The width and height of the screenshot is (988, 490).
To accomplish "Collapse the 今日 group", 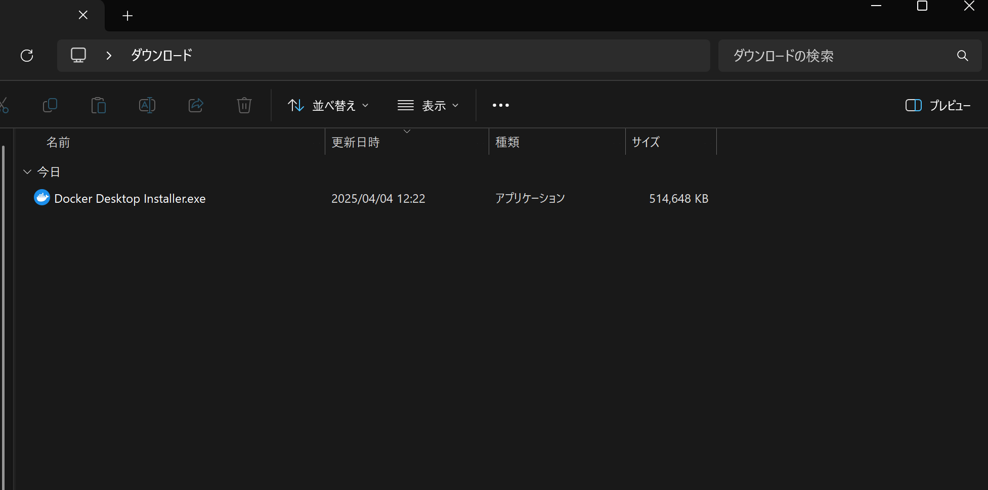I will [x=27, y=171].
